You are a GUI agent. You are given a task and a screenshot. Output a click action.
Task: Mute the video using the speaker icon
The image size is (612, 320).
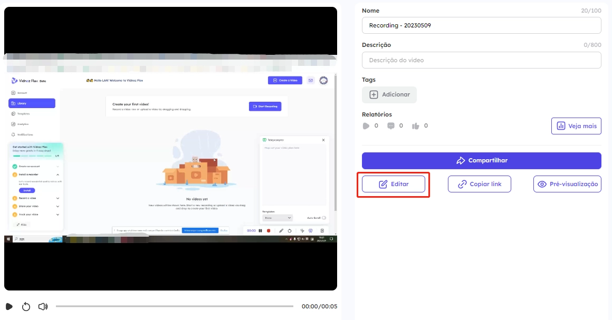pyautogui.click(x=43, y=307)
